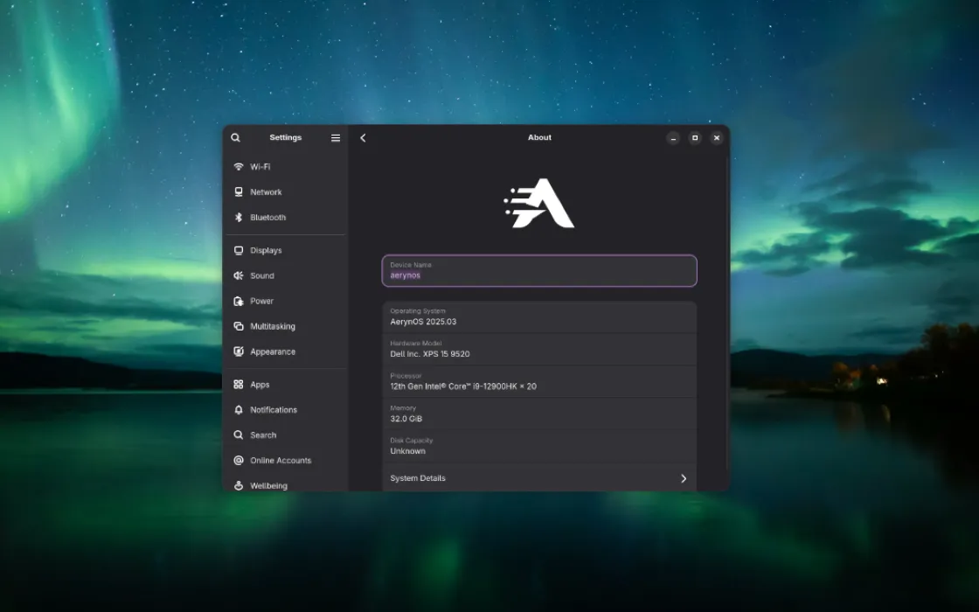Open Online Accounts settings
The height and width of the screenshot is (612, 979).
pyautogui.click(x=285, y=460)
